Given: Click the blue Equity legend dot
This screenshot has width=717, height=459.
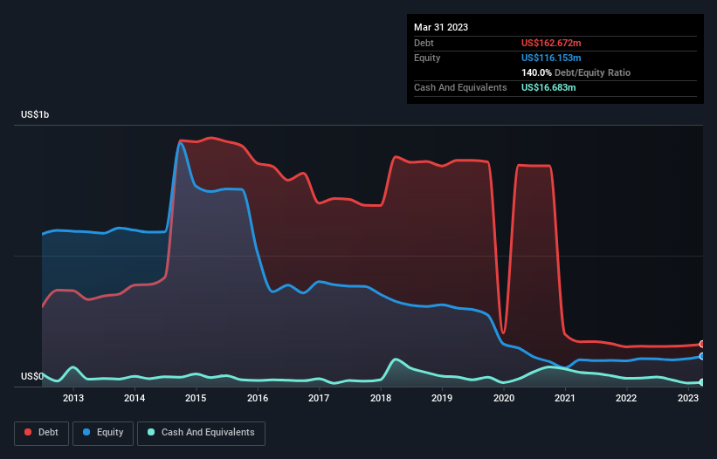Looking at the screenshot, I should point(86,432).
